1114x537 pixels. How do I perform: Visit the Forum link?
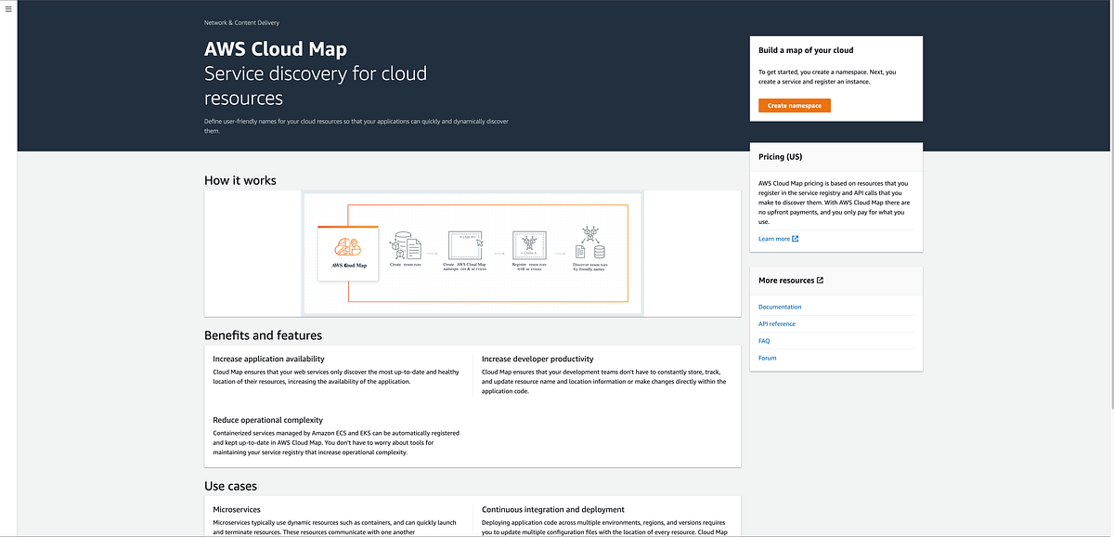767,358
